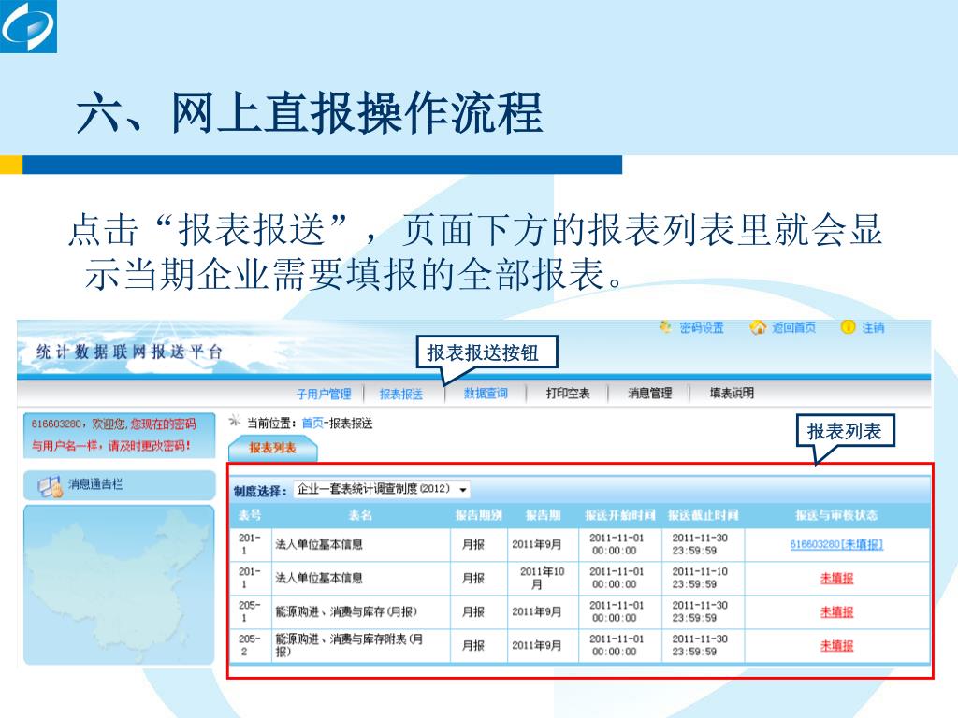Click 统计数据联网报送平台 title banner

click(x=129, y=352)
